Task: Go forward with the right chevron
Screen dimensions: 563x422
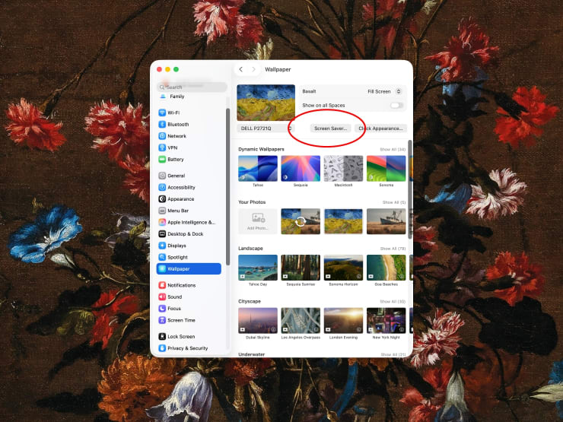Action: point(253,69)
